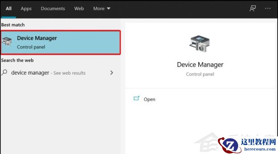
Task: Click the large Device Manager preview icon
Action: pyautogui.click(x=199, y=43)
